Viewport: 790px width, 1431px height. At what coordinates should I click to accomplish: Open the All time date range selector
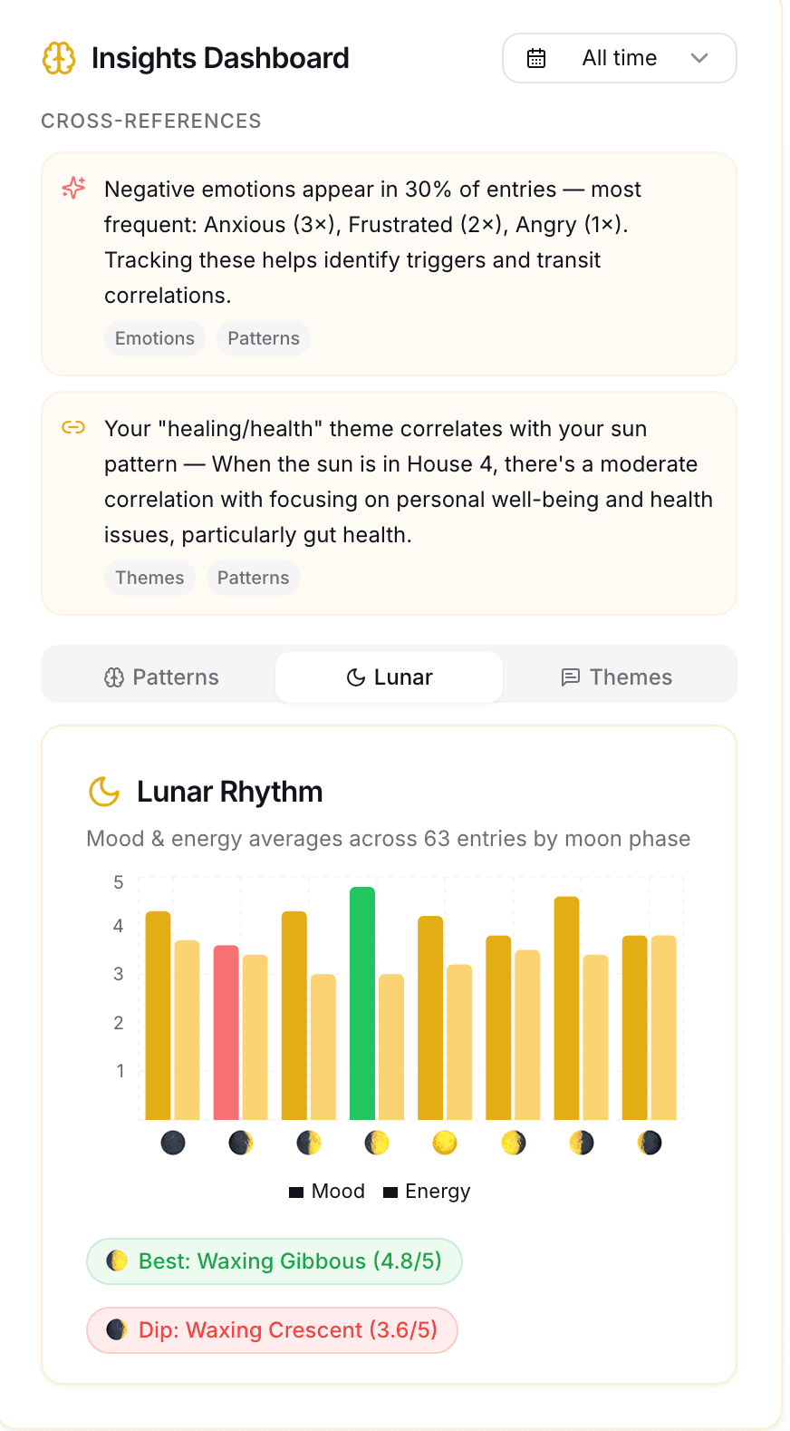620,58
